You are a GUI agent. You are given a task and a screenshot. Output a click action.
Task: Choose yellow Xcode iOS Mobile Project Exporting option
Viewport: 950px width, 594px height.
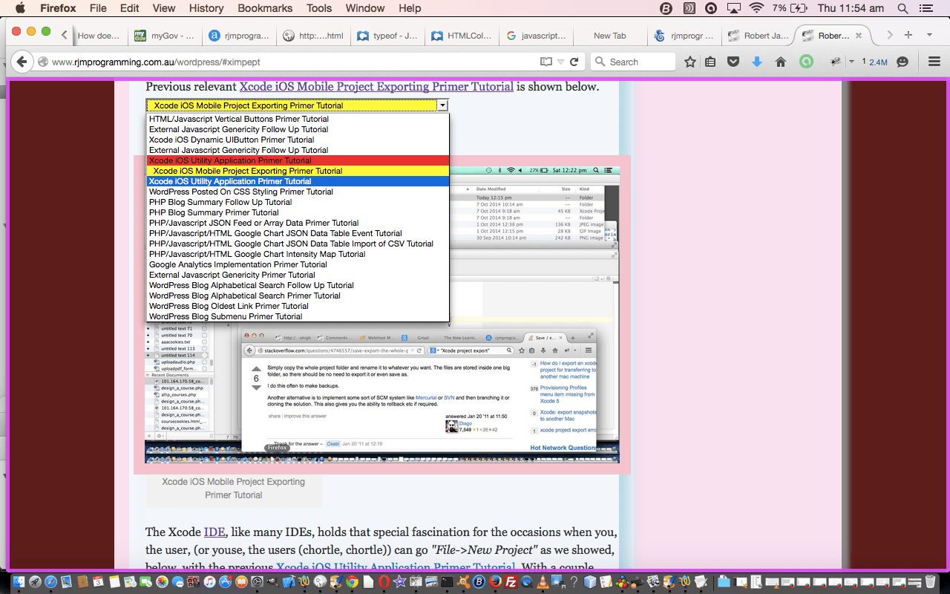[x=298, y=171]
